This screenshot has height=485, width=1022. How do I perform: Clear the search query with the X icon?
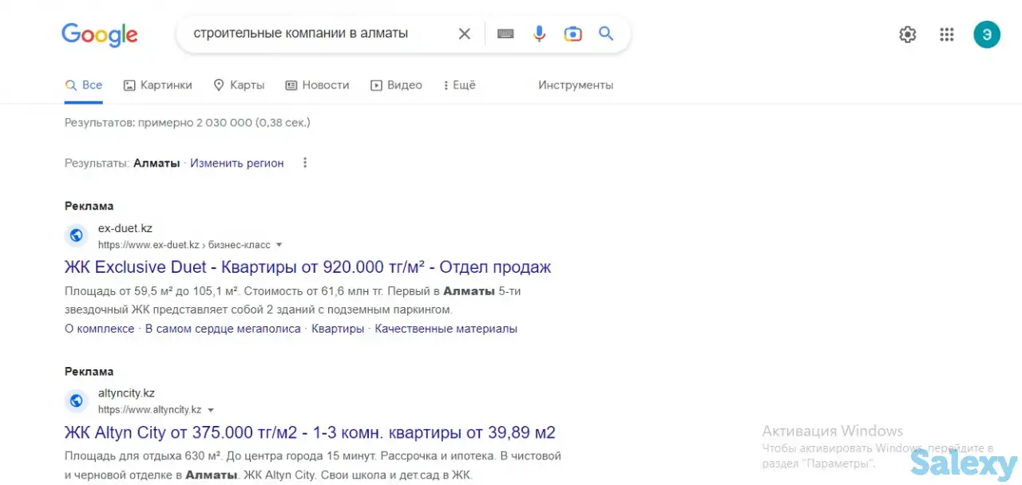(x=465, y=34)
